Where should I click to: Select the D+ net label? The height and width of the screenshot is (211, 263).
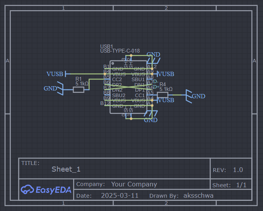coord(156,87)
